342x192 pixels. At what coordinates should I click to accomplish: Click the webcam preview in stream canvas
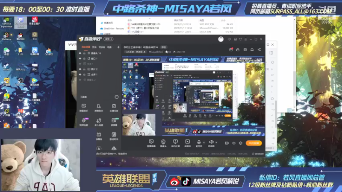pos(139,125)
